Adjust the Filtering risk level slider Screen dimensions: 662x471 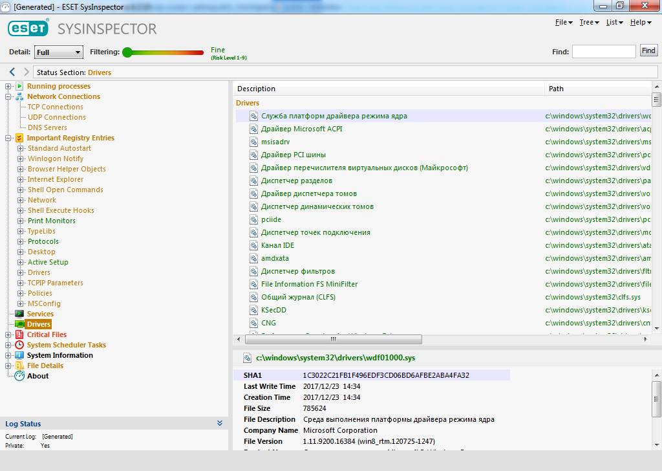(x=127, y=52)
